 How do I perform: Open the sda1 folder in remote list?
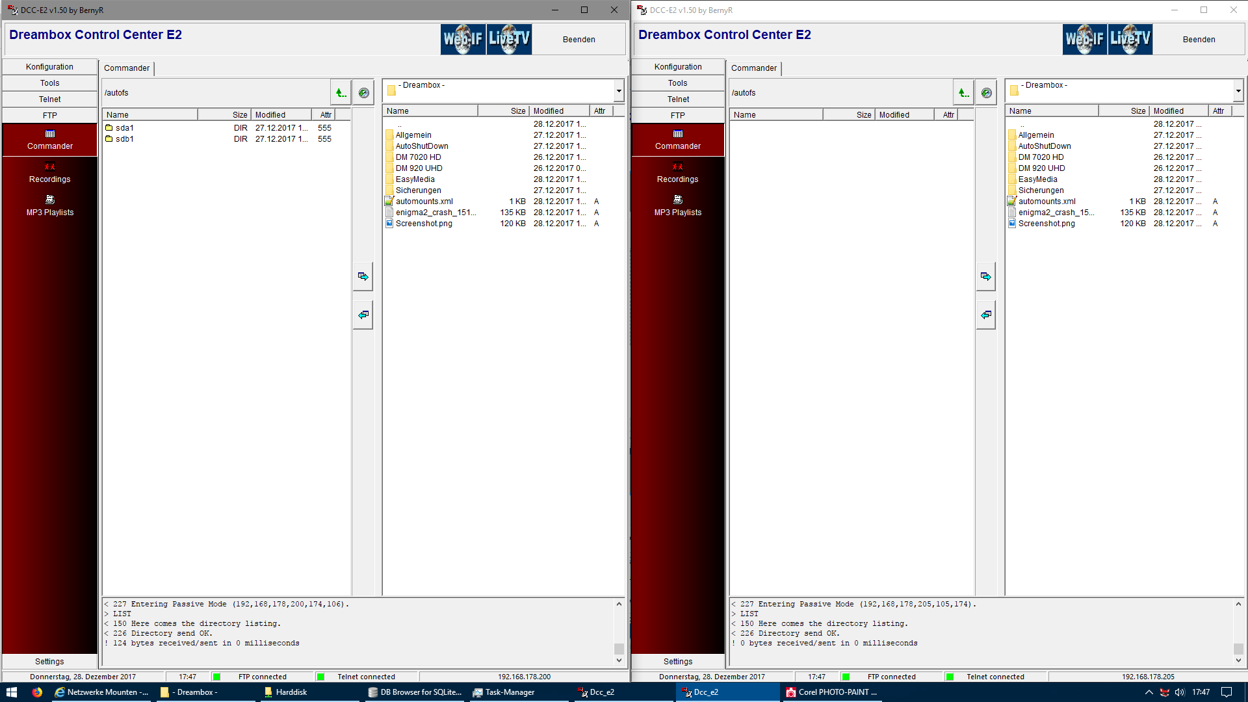(x=124, y=128)
